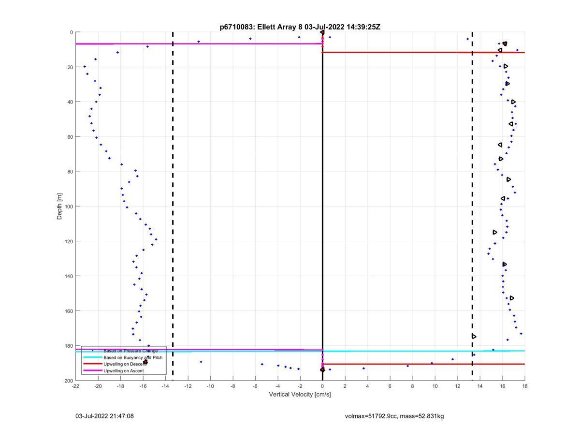Click x-axis tick label '-12'

(188, 386)
